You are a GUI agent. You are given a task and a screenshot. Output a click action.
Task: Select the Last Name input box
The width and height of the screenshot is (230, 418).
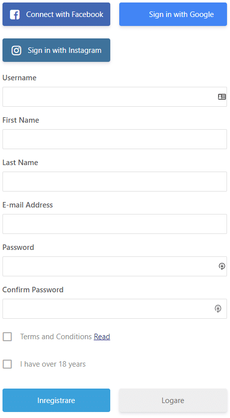point(115,182)
